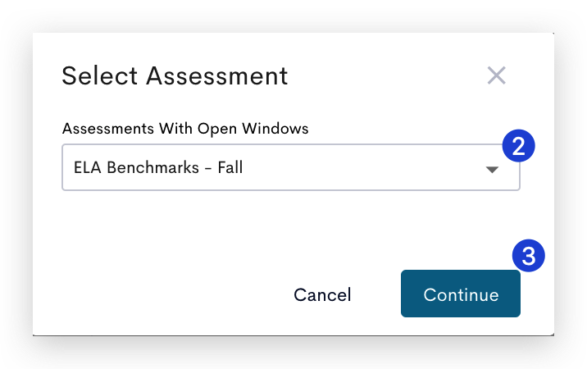This screenshot has height=369, width=587.
Task: Abort the assessment selection with Cancel
Action: tap(322, 295)
